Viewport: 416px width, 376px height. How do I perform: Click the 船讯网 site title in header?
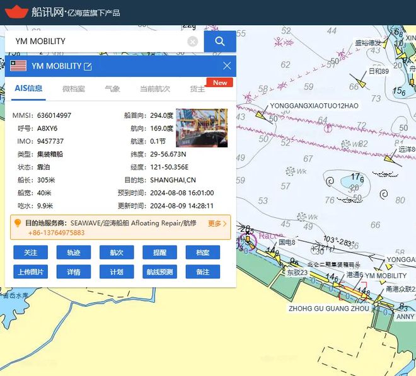coord(48,12)
